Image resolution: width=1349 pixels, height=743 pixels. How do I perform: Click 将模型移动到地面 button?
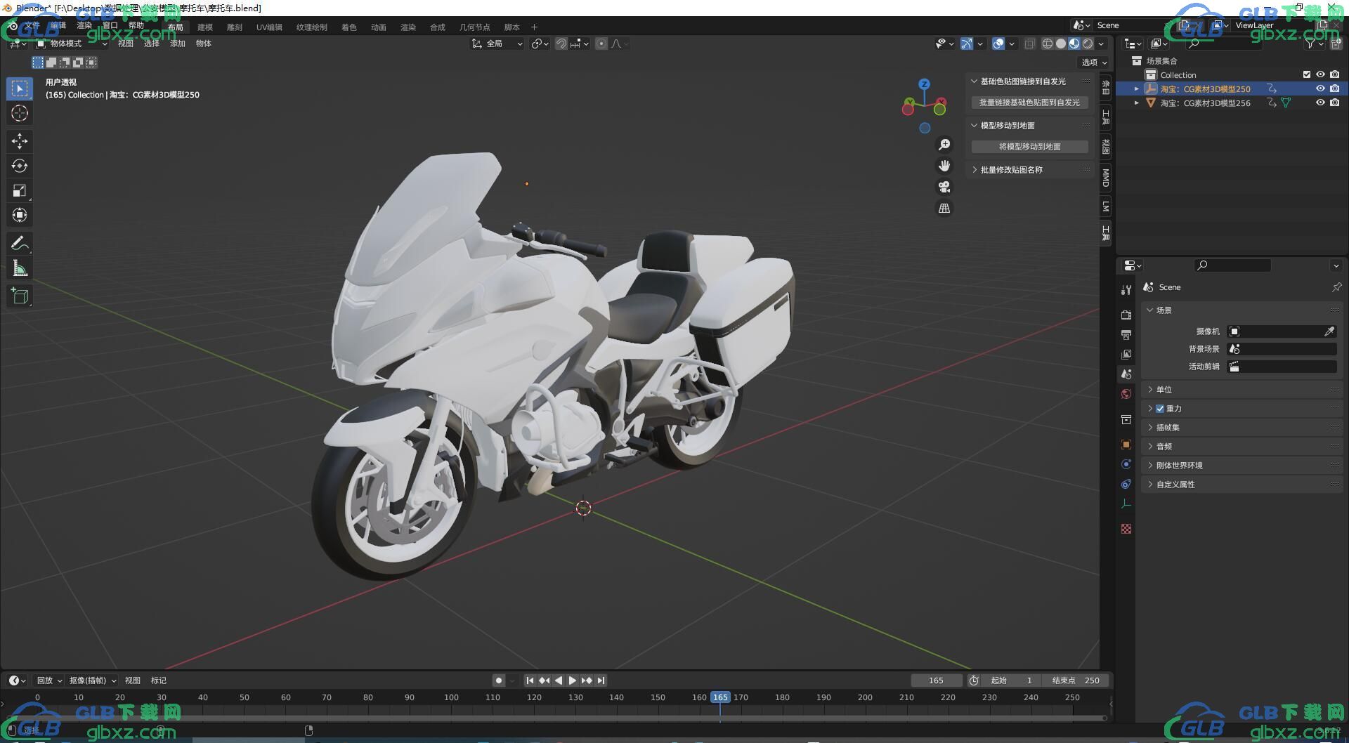(x=1029, y=147)
